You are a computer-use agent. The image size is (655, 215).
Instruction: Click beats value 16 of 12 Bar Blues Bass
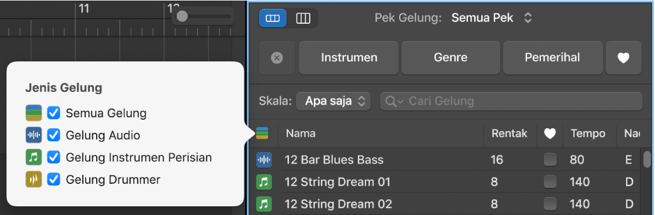497,160
